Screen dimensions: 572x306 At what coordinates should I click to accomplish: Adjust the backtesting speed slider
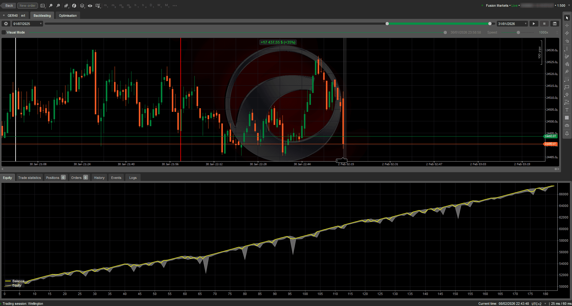click(x=518, y=32)
